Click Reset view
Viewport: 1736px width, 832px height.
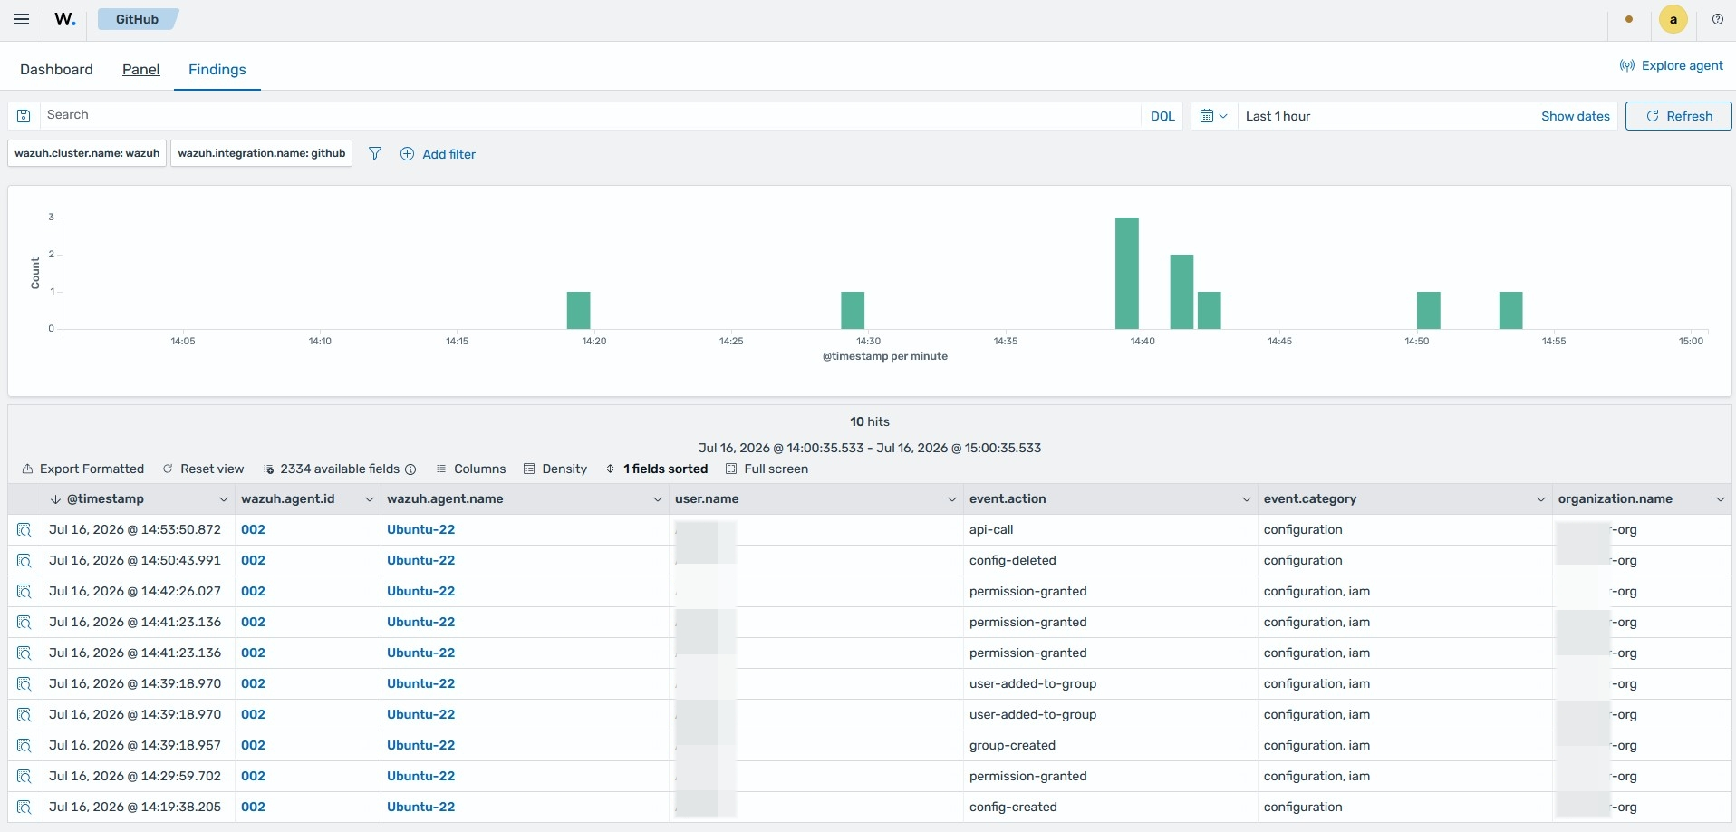click(x=203, y=469)
